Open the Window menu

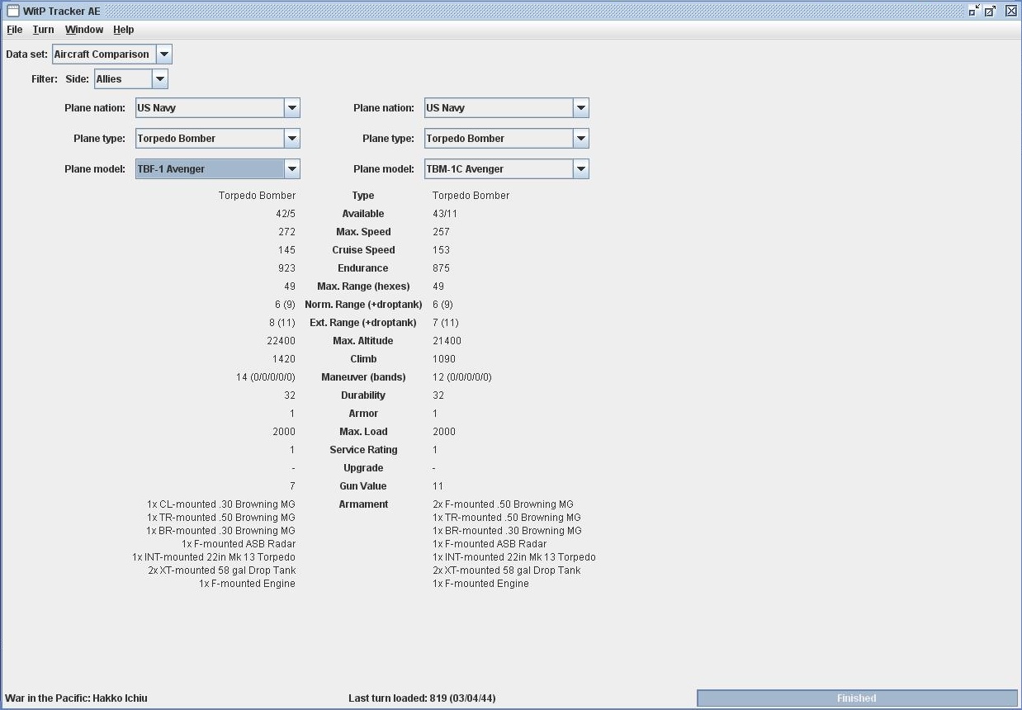pos(84,30)
